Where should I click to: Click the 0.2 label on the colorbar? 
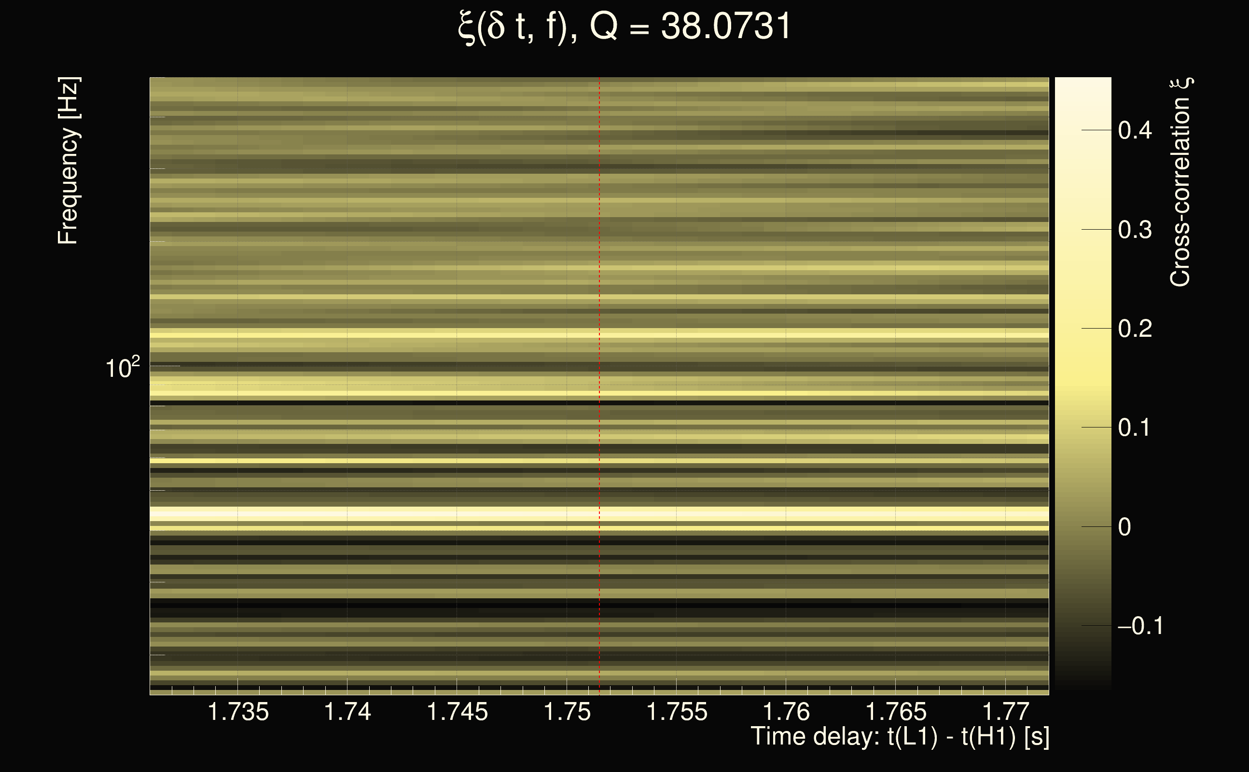(1135, 328)
